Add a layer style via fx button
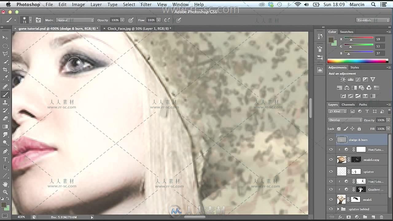The width and height of the screenshot is (393, 221). point(340,217)
